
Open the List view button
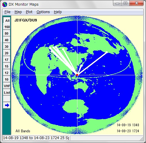[x=7, y=92]
